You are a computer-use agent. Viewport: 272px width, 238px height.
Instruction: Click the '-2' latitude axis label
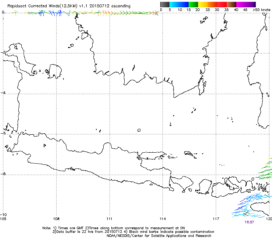3,52
